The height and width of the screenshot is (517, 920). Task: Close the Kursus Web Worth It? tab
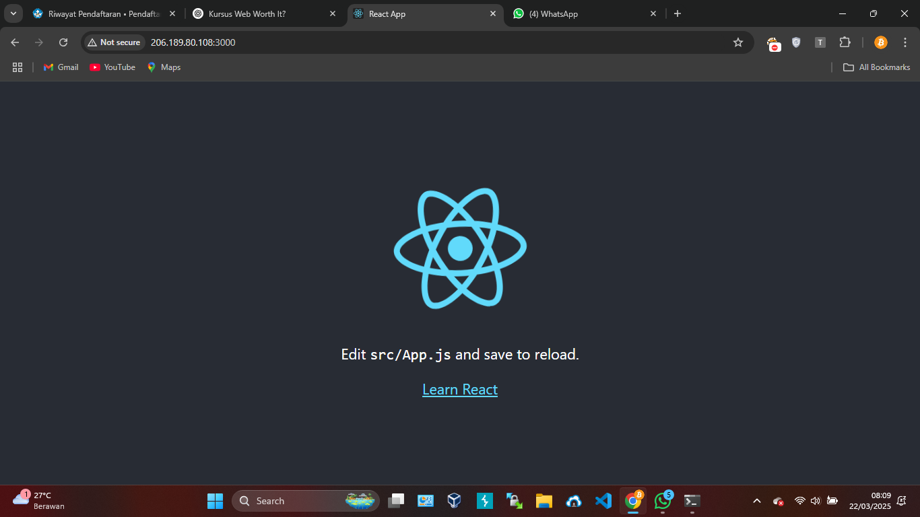(x=332, y=13)
